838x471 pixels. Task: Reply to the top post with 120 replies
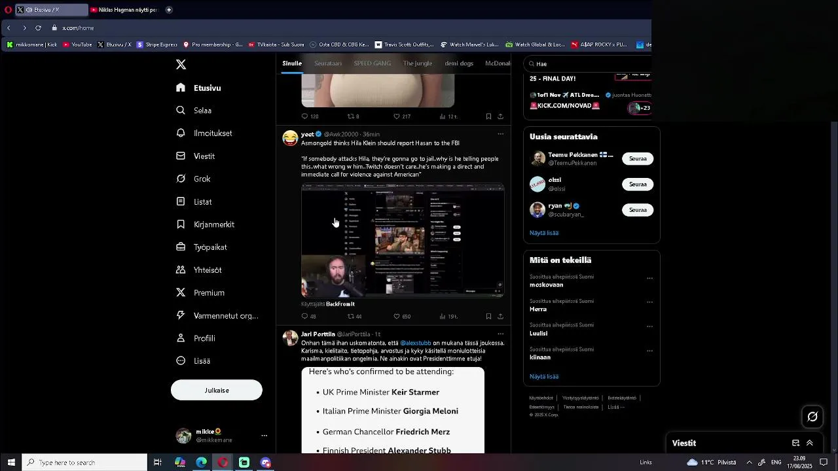pos(305,116)
